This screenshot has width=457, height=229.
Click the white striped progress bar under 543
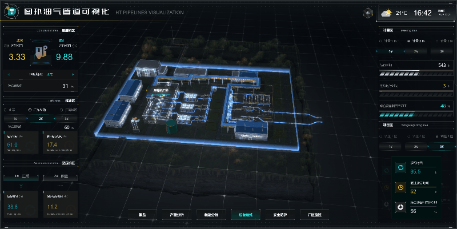coord(416,74)
